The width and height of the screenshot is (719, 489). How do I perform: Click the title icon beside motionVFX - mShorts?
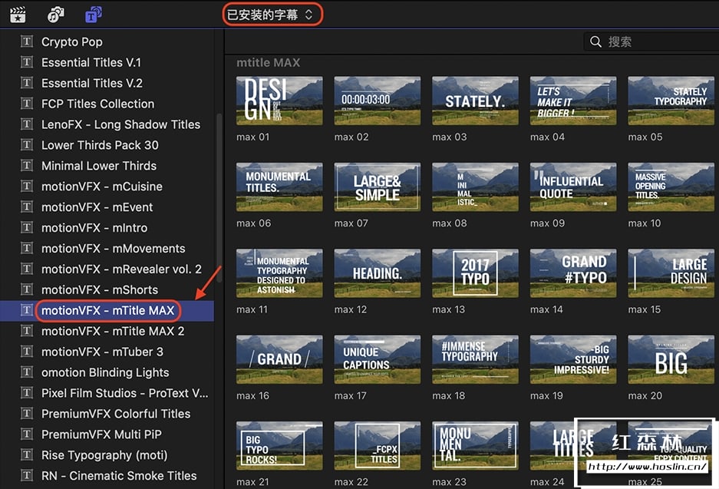pos(27,289)
